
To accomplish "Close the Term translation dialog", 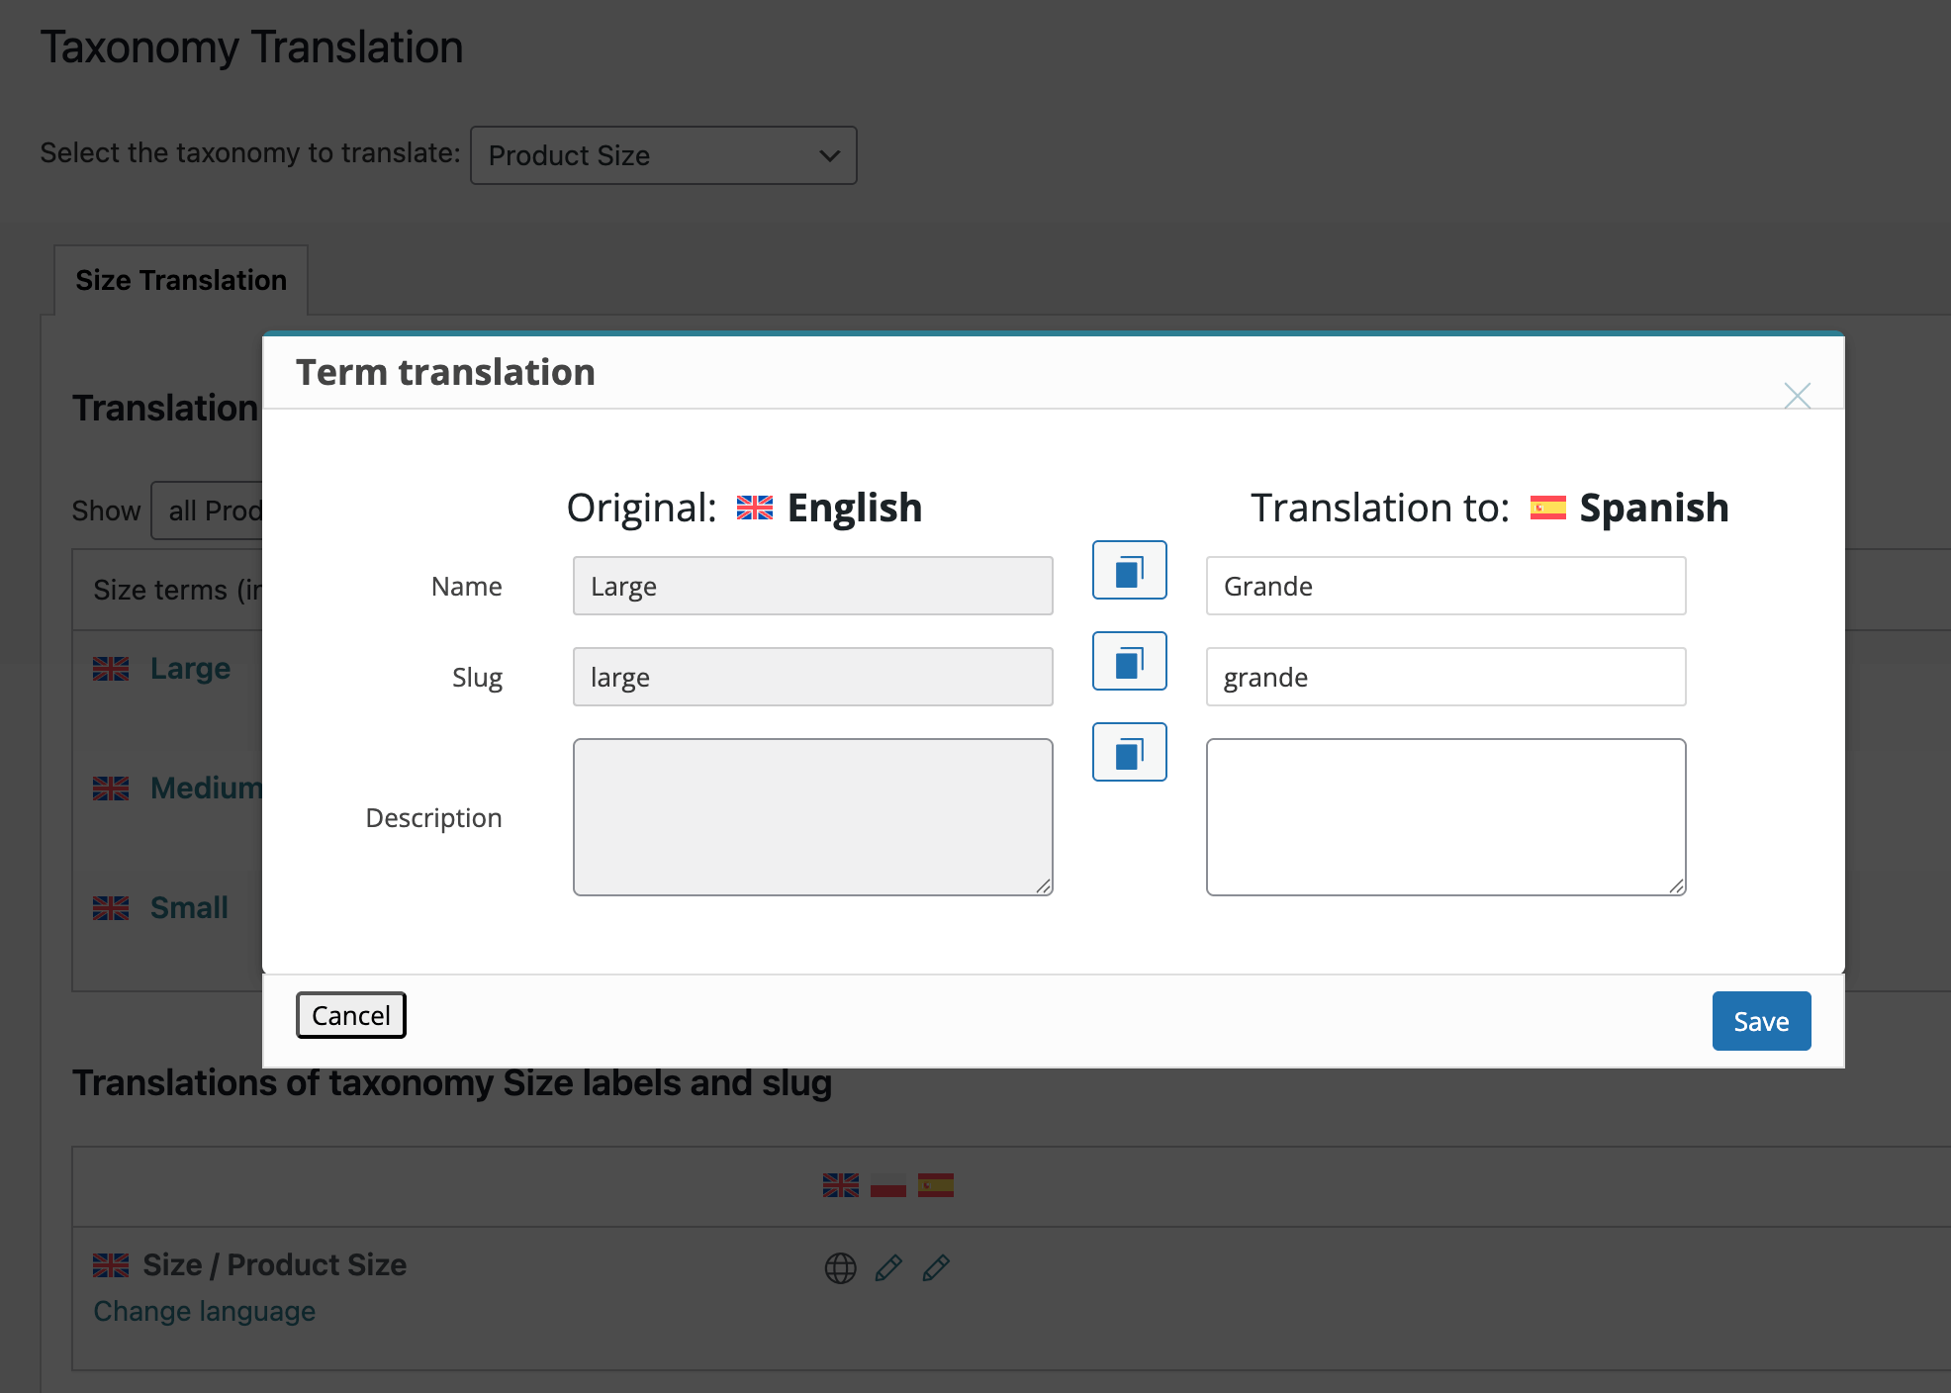I will 1797,396.
